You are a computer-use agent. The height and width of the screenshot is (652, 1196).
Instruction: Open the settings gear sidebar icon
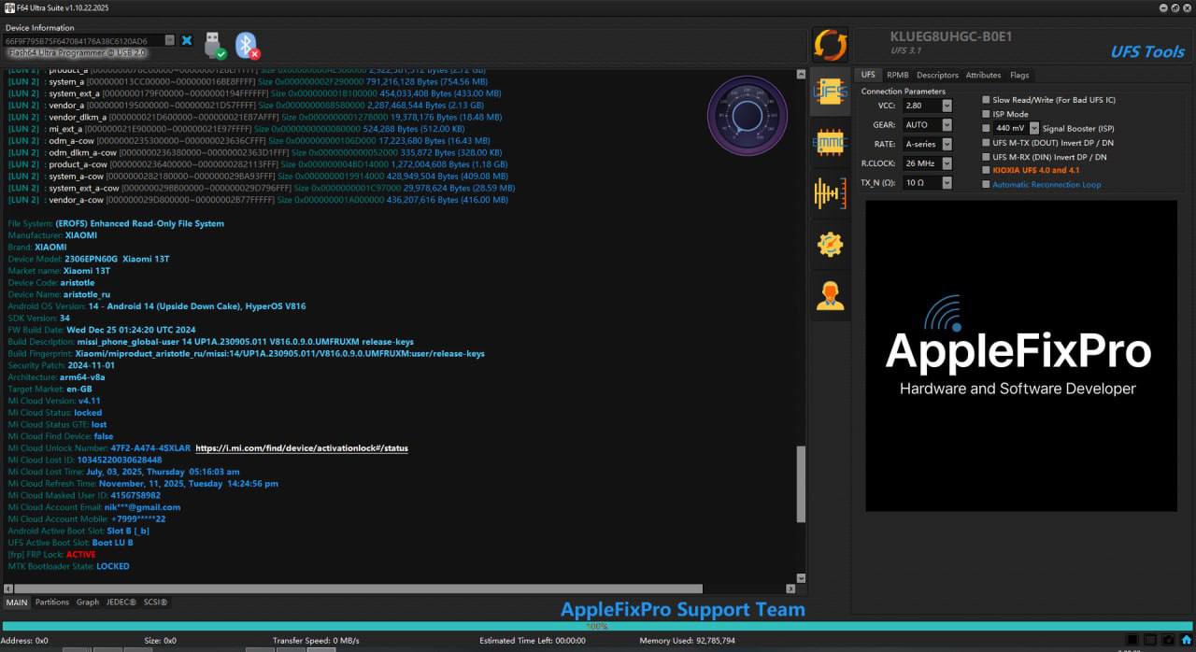coord(830,244)
